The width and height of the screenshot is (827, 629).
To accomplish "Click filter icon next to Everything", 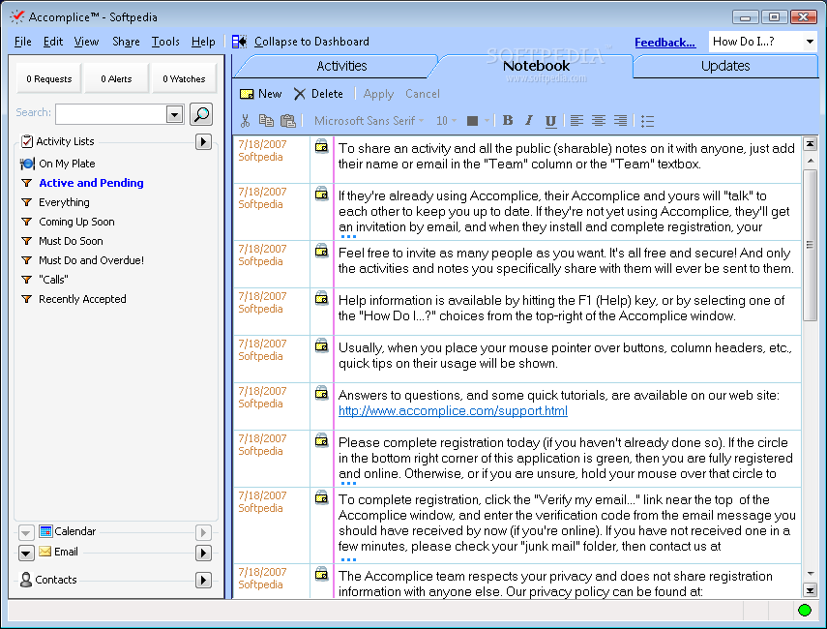I will pos(26,202).
